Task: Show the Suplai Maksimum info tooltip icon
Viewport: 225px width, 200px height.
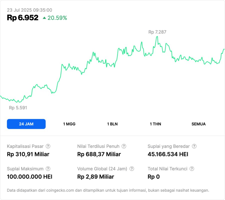Action: (48, 169)
